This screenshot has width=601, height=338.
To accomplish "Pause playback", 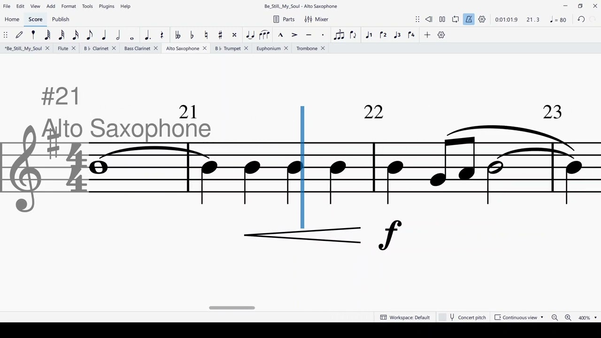I will pyautogui.click(x=442, y=19).
